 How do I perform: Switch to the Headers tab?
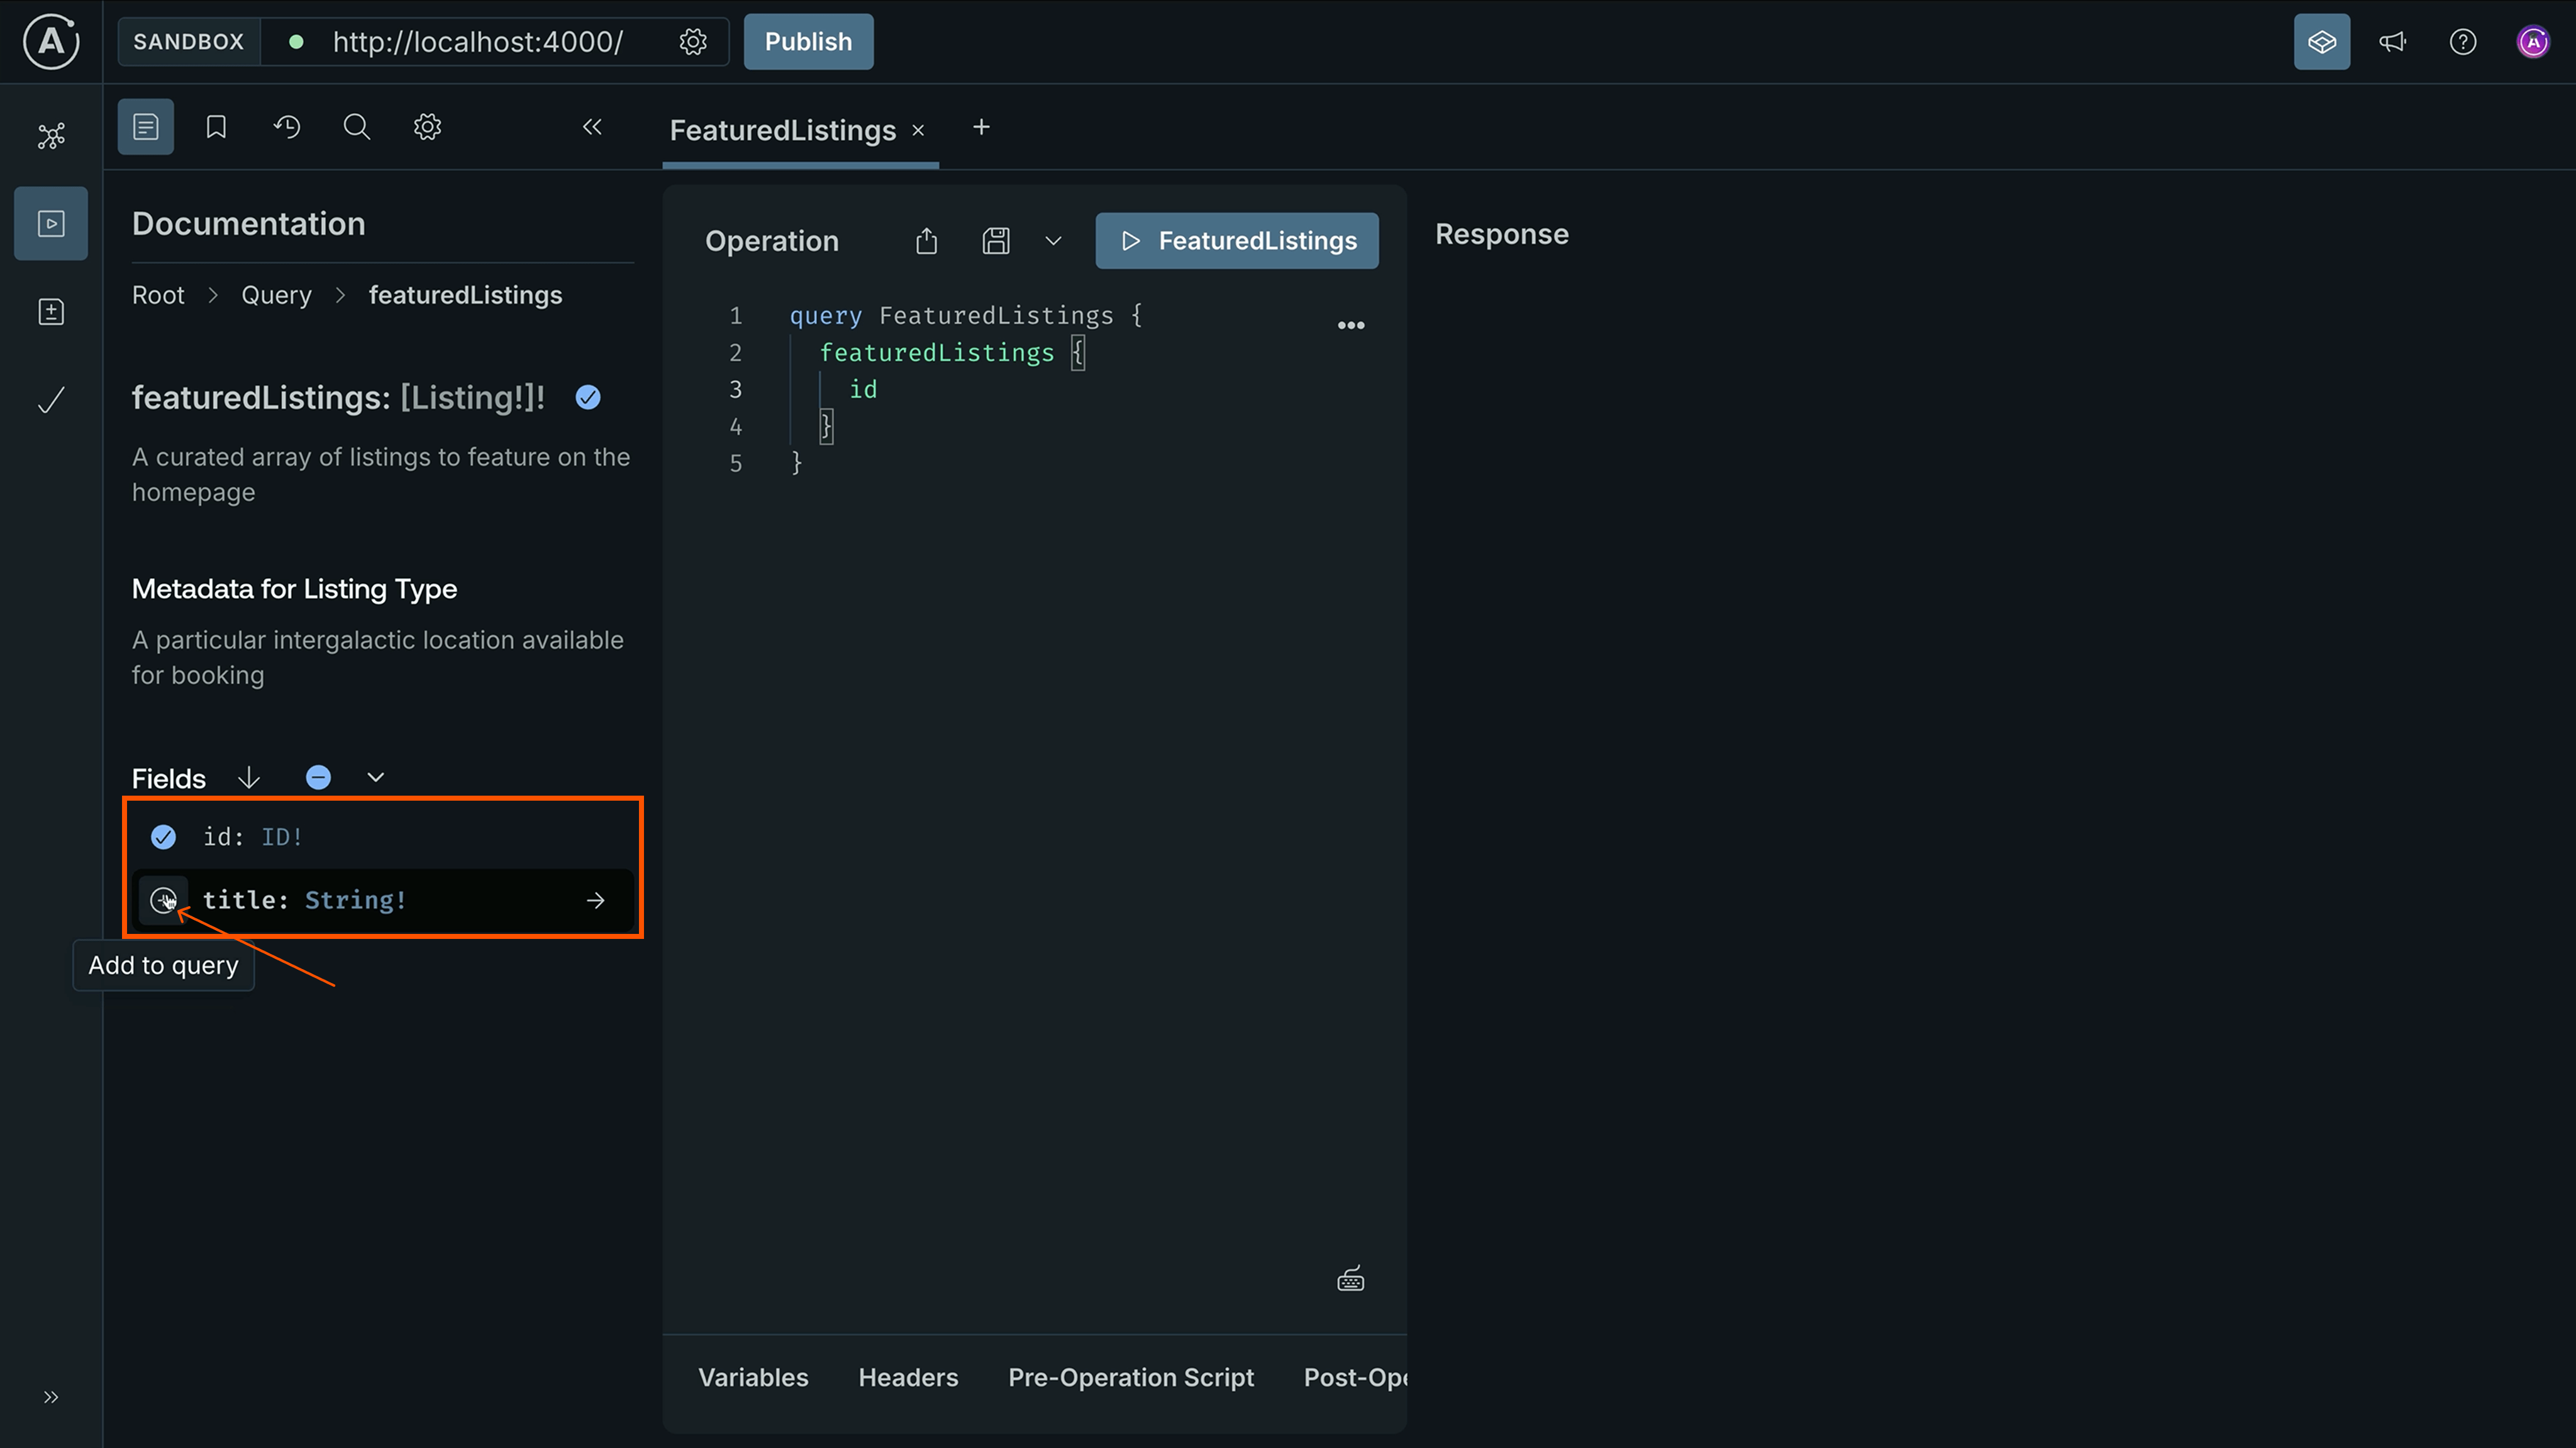pyautogui.click(x=907, y=1376)
